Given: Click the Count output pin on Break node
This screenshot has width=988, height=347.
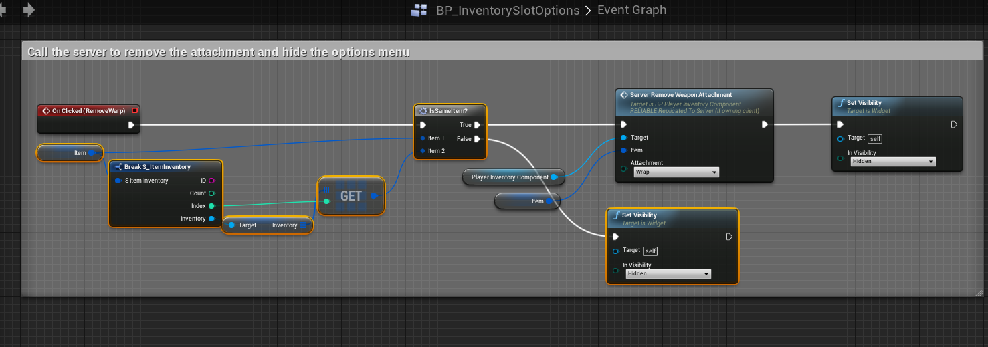Looking at the screenshot, I should 212,193.
